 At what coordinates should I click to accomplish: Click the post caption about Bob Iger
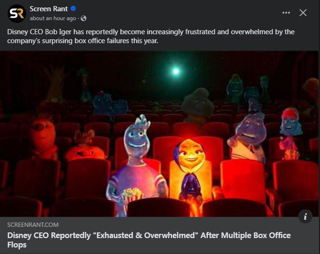(x=151, y=36)
